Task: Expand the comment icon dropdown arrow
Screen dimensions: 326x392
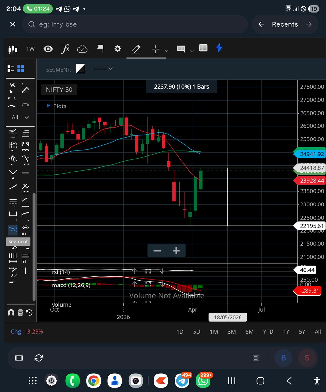Action: (192, 51)
